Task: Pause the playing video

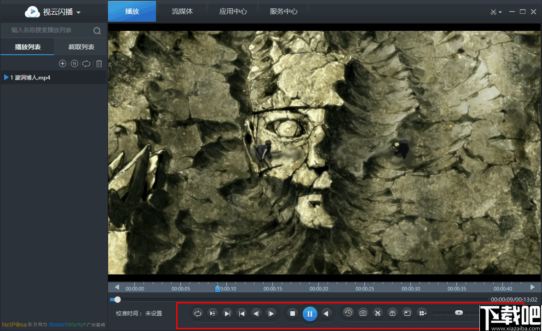Action: pyautogui.click(x=310, y=314)
